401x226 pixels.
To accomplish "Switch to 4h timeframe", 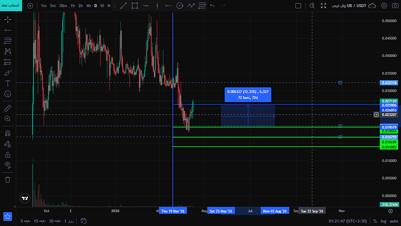I will (x=88, y=6).
